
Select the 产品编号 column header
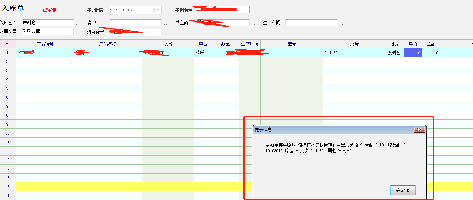click(45, 44)
